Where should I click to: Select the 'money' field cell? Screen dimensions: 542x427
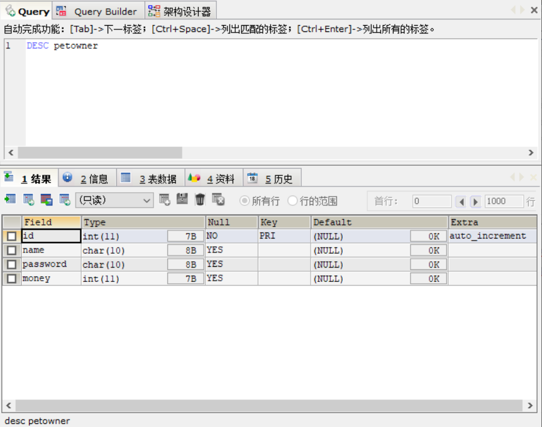pos(51,279)
